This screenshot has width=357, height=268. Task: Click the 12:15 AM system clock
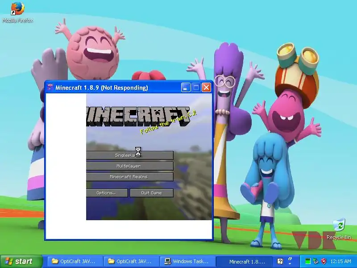tap(341, 261)
